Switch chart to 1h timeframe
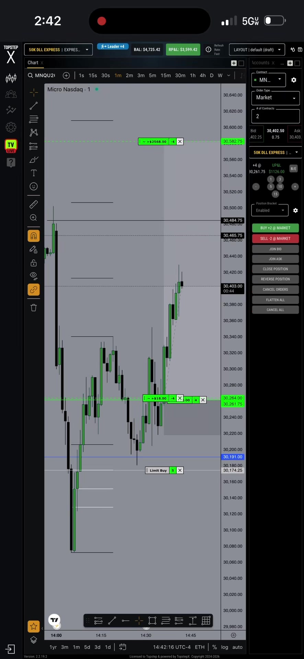This screenshot has width=304, height=659. point(193,76)
